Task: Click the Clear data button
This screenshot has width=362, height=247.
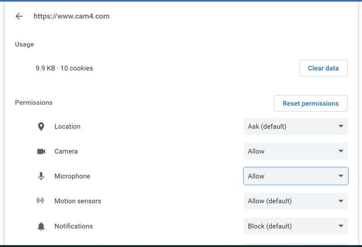Action: 323,68
